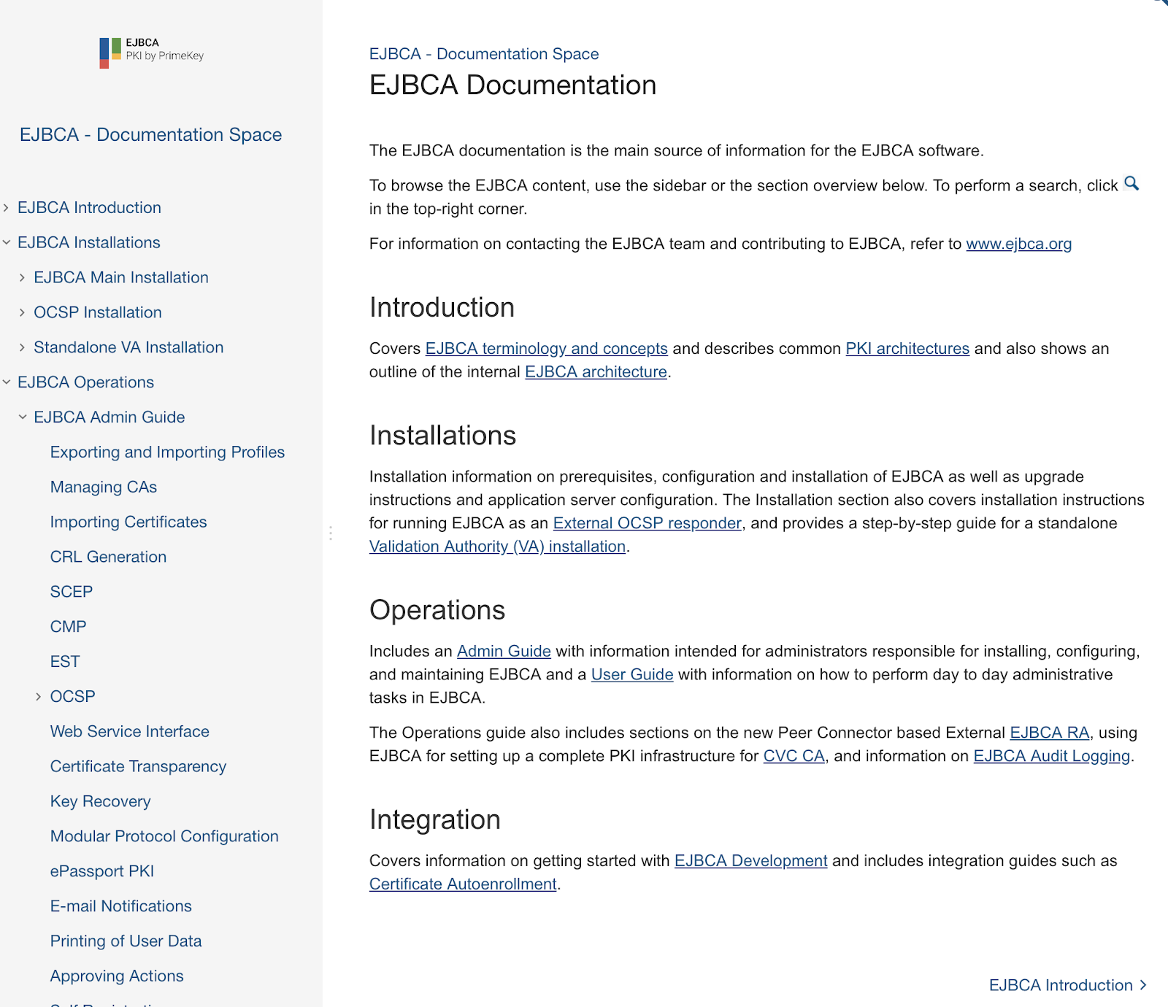Select Managing CAs in the sidebar
Viewport: 1168px width, 1007px height.
103,487
